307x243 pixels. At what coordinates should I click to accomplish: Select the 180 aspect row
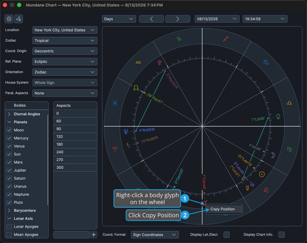click(75, 144)
